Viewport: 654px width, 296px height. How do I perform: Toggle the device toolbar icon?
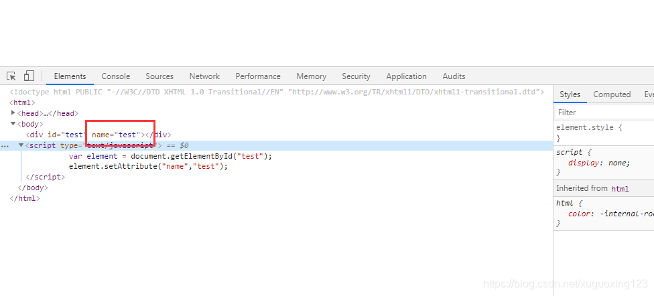(29, 76)
